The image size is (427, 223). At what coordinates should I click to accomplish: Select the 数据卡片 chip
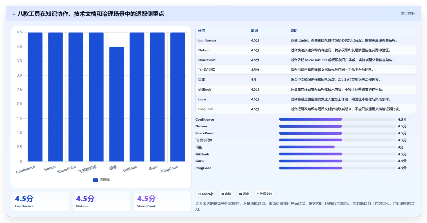264,194
